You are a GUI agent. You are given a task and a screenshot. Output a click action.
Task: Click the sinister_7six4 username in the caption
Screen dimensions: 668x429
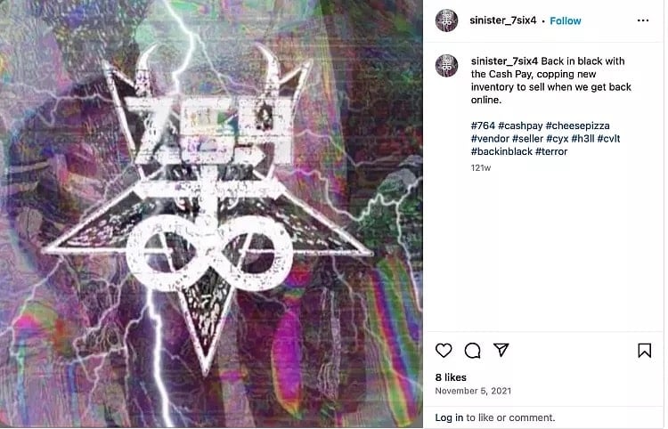[504, 61]
